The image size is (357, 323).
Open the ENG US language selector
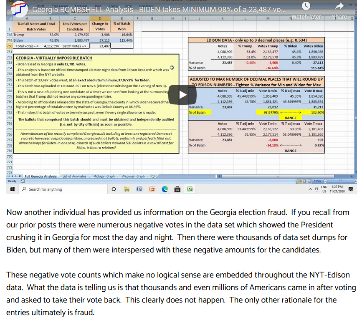[x=324, y=189]
